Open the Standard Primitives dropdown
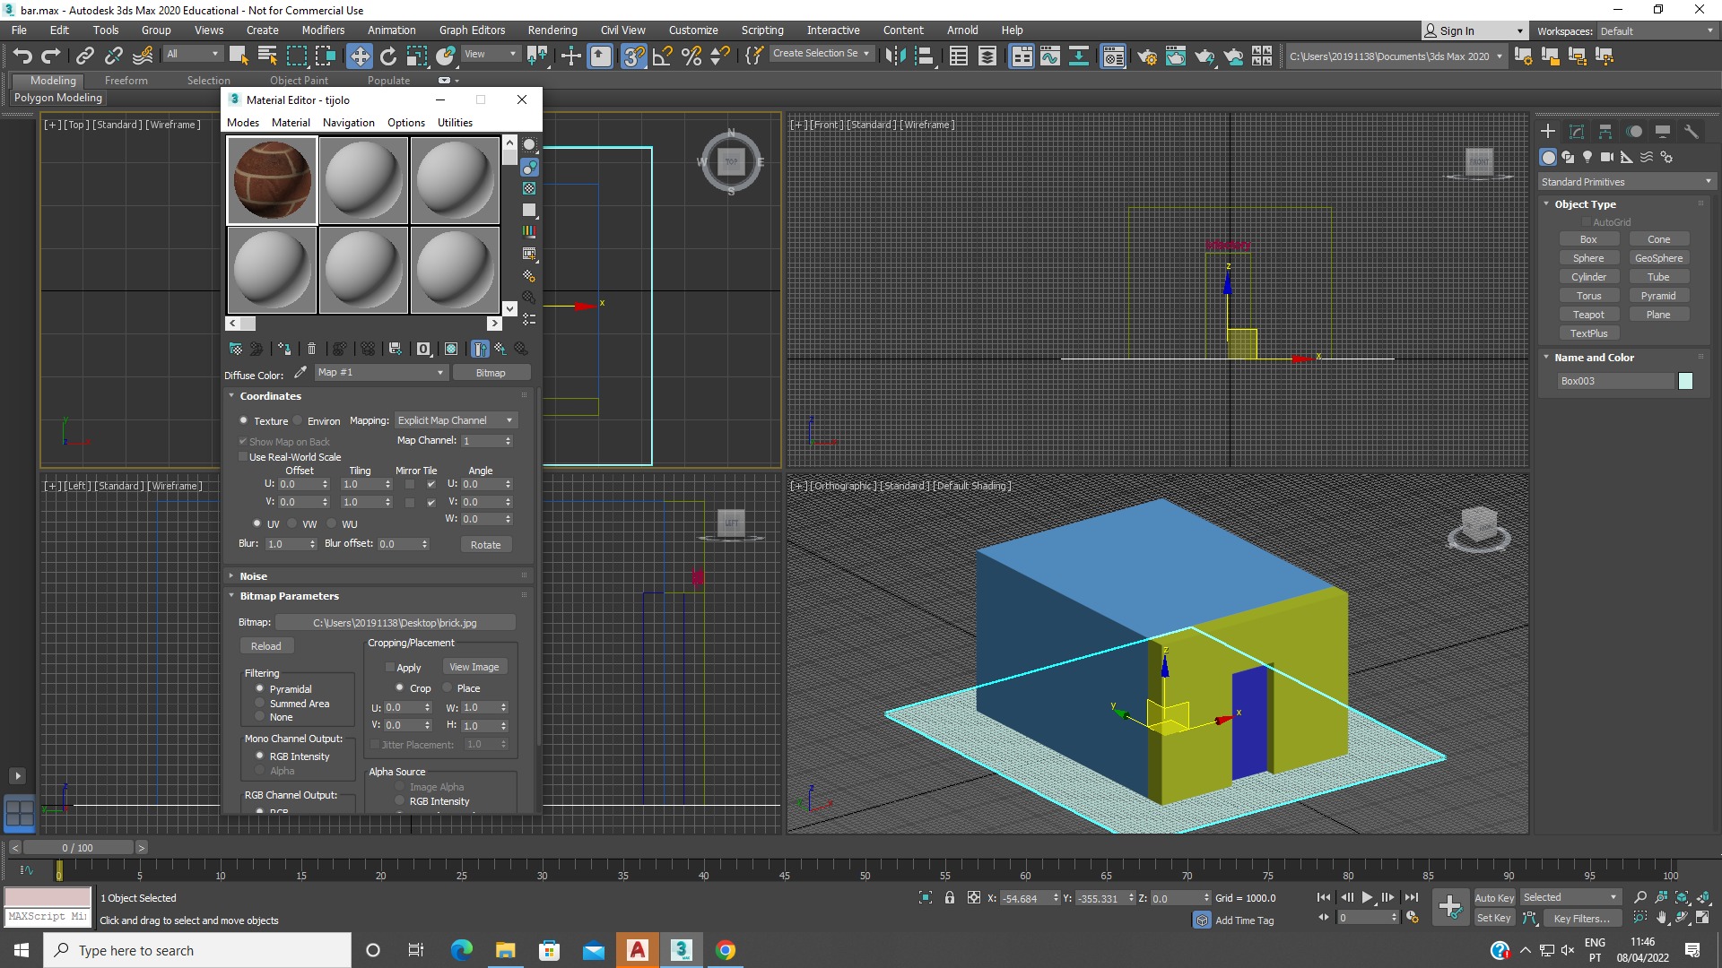The width and height of the screenshot is (1722, 968). [x=1626, y=181]
